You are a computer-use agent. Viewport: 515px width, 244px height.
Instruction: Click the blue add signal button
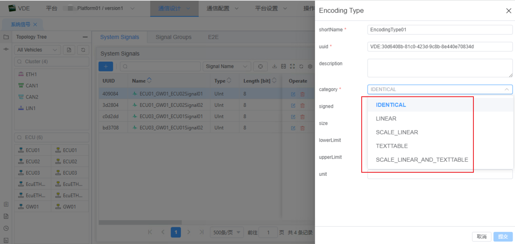coord(106,66)
